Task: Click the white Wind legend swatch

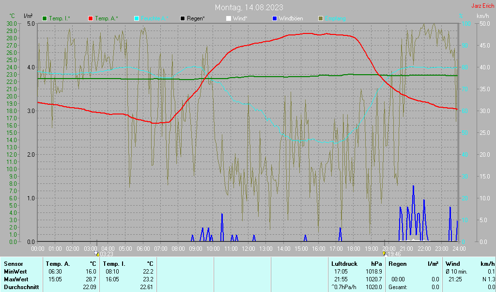Action: click(x=229, y=19)
